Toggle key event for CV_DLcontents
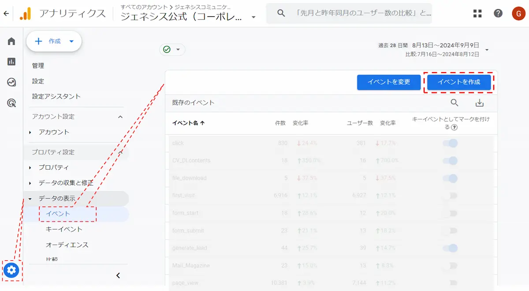This screenshot has width=529, height=291. [450, 160]
